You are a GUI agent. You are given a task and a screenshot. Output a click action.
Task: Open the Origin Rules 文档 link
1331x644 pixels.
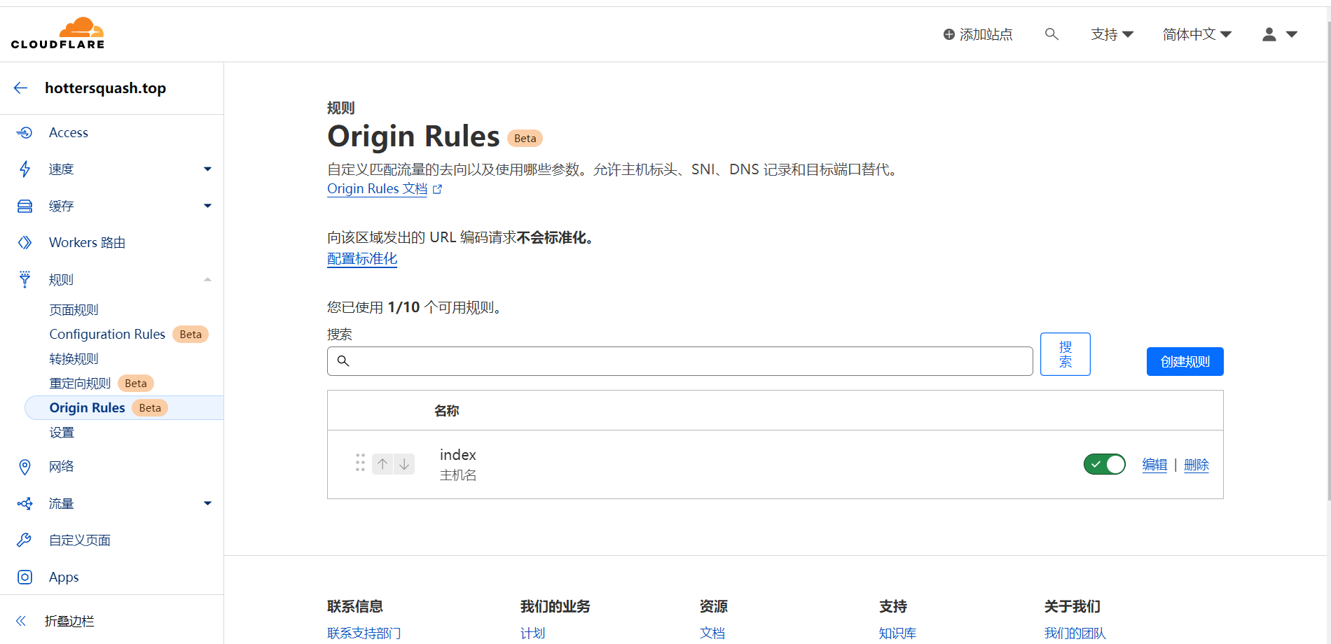coord(377,188)
